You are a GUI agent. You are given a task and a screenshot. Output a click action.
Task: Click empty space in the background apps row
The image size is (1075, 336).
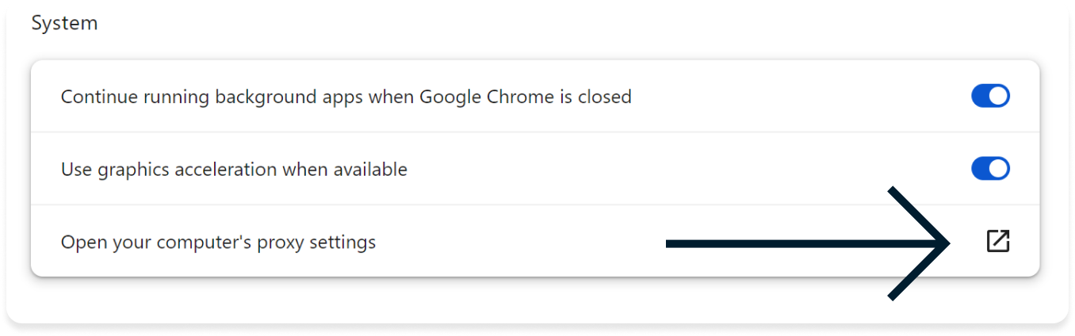point(793,97)
